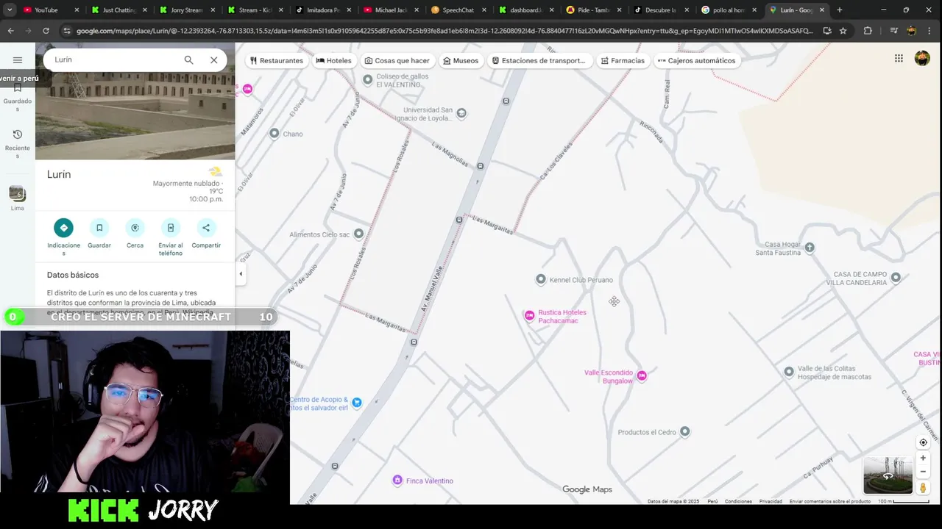Viewport: 942px width, 529px height.
Task: Click the address bar URL
Action: 445,31
